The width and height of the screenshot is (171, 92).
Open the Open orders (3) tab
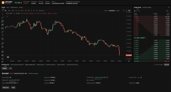pos(30,65)
